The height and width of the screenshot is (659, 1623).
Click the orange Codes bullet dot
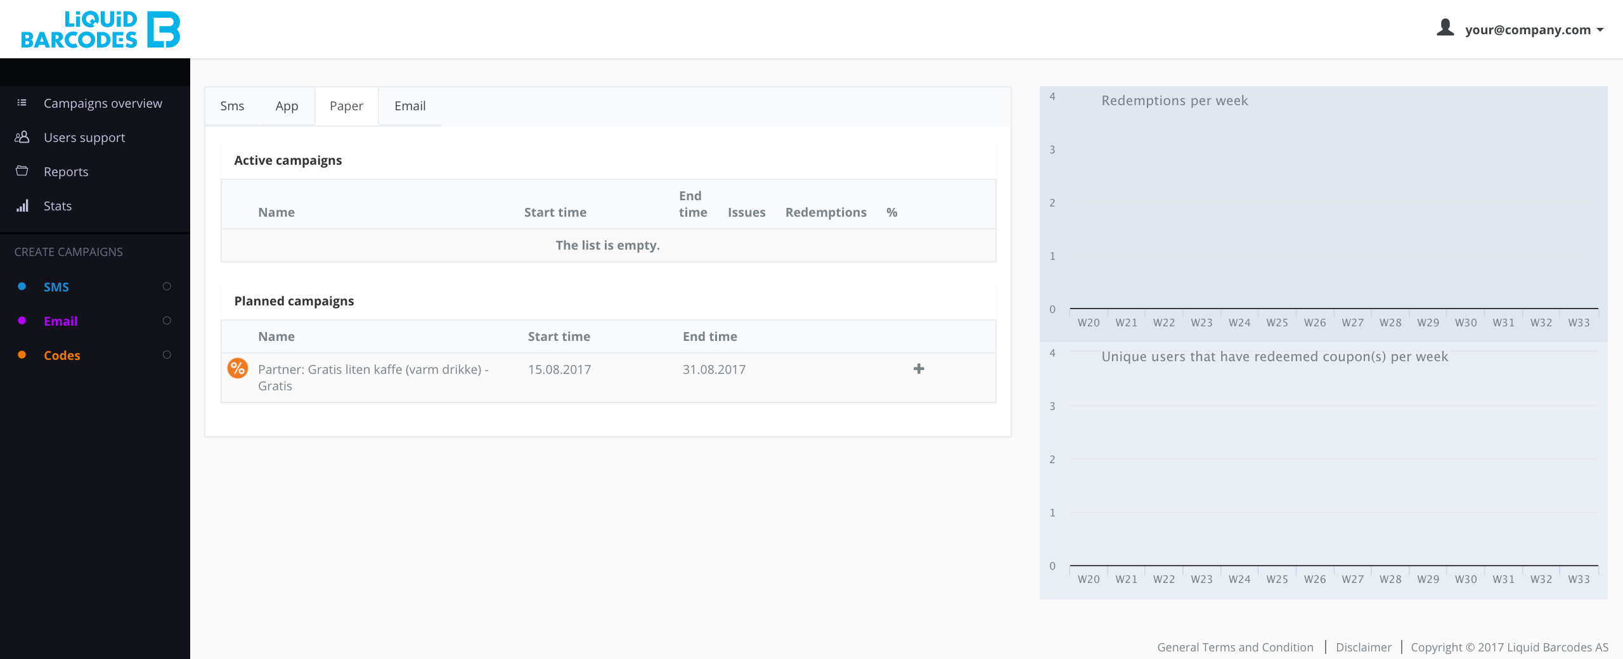click(22, 355)
